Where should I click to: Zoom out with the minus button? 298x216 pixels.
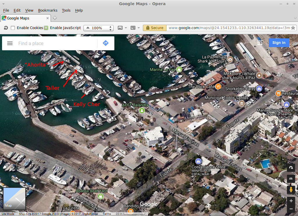coord(291,209)
